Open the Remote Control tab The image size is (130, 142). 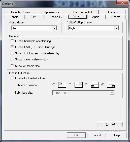pyautogui.click(x=83, y=12)
